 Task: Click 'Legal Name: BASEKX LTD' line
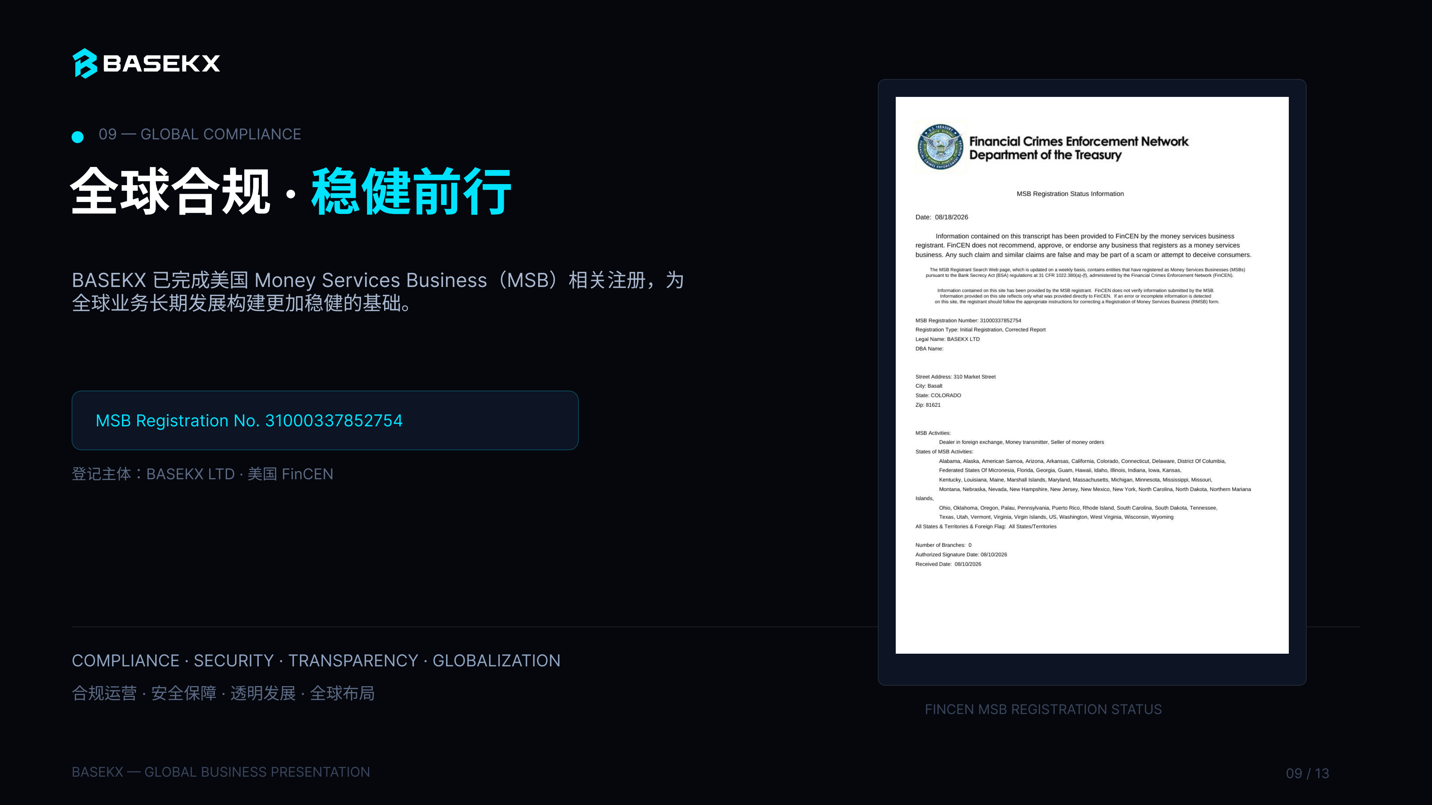point(948,340)
